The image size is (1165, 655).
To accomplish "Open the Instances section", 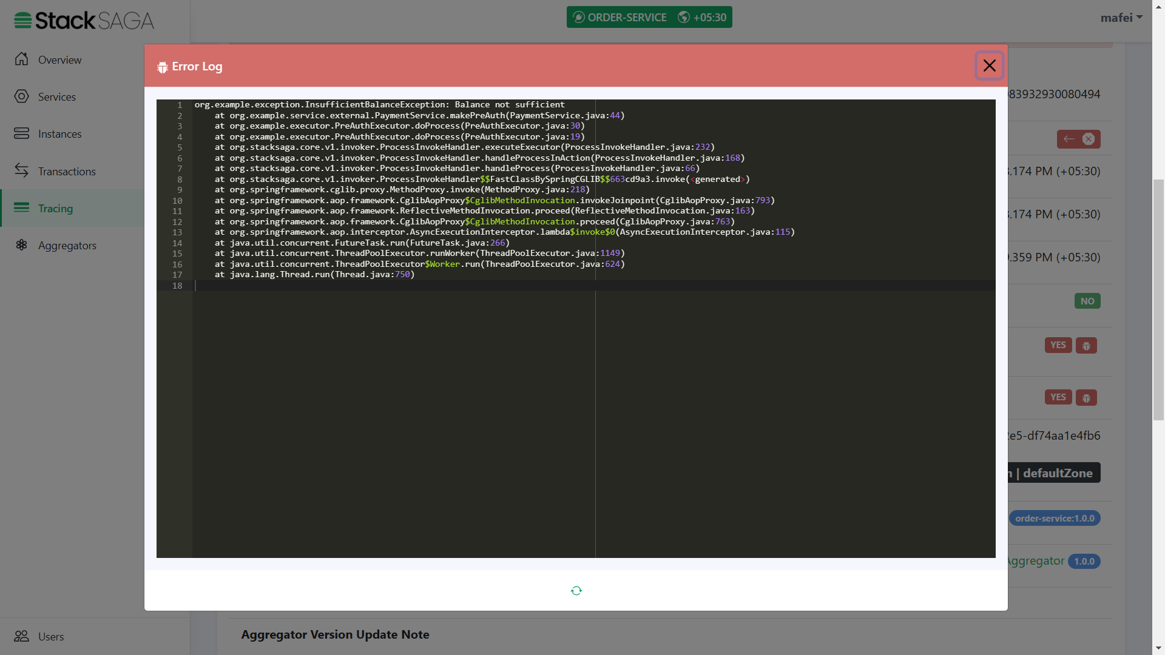I will point(60,133).
